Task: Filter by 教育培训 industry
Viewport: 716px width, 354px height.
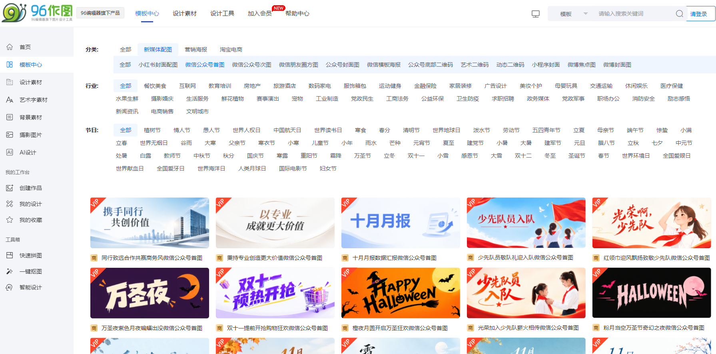Action: tap(220, 86)
